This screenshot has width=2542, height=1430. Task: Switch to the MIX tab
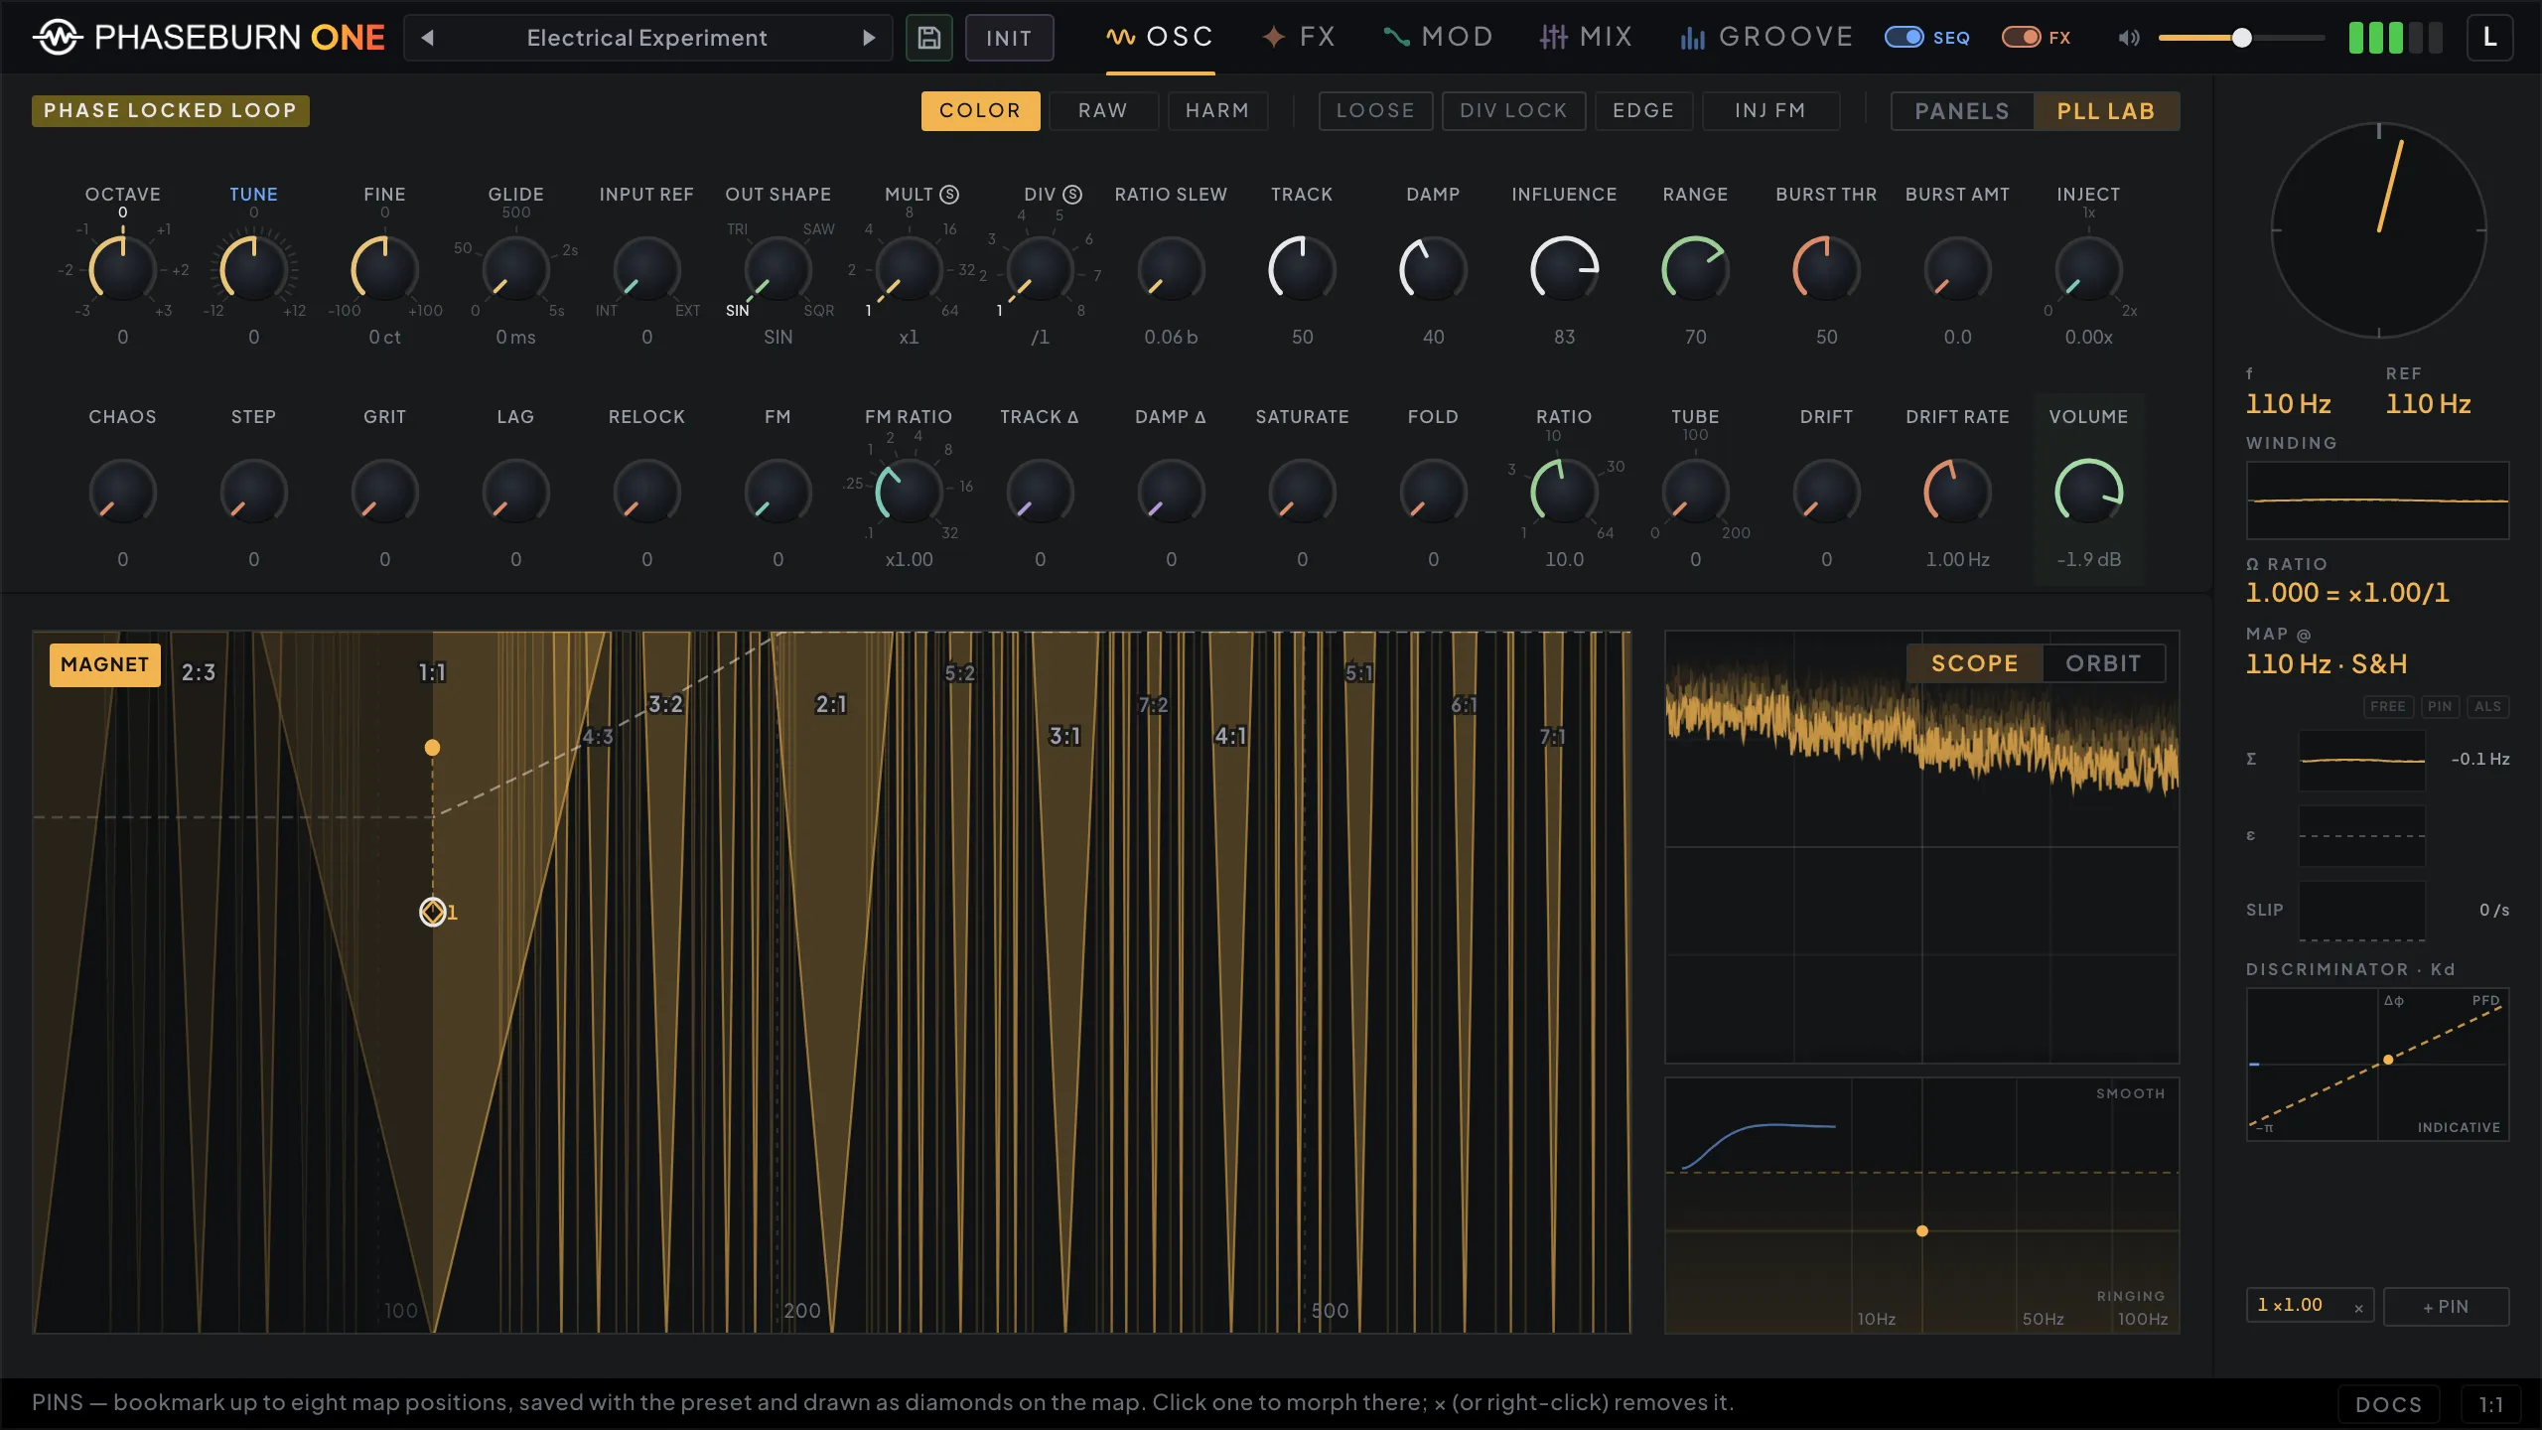1586,38
